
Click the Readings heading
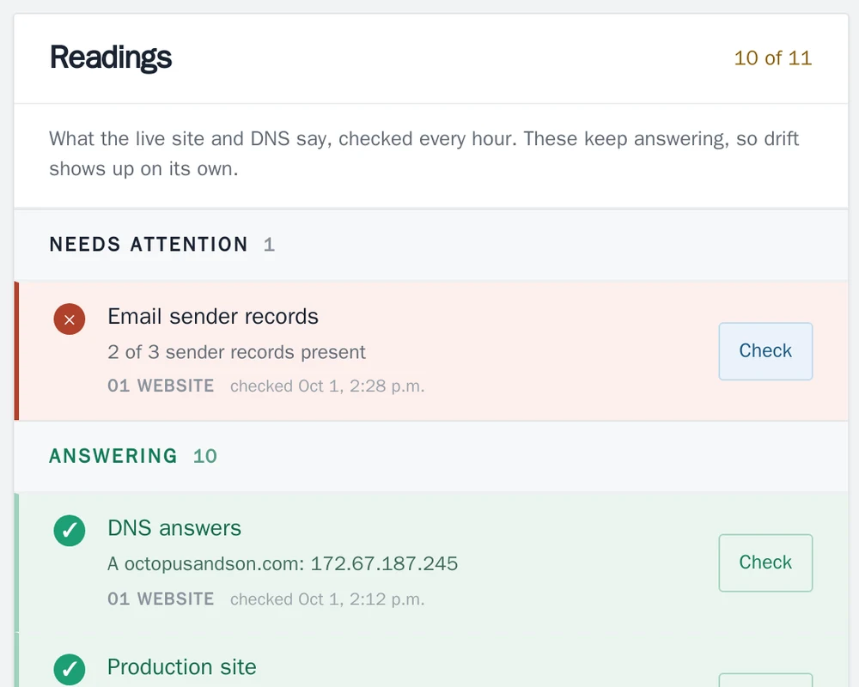pyautogui.click(x=111, y=58)
